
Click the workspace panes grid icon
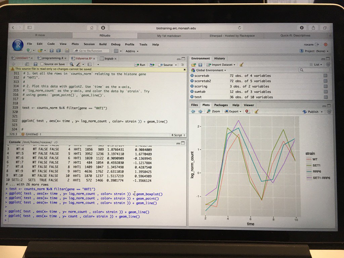click(116, 51)
